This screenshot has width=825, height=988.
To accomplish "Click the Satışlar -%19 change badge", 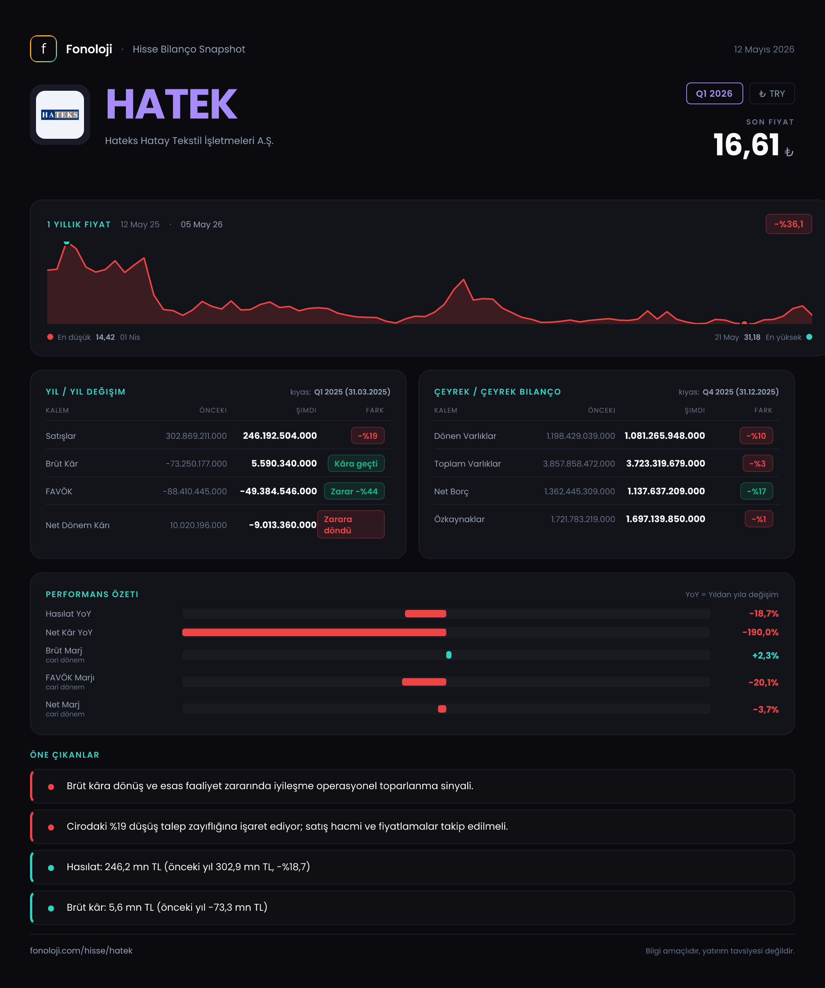I will [x=368, y=435].
